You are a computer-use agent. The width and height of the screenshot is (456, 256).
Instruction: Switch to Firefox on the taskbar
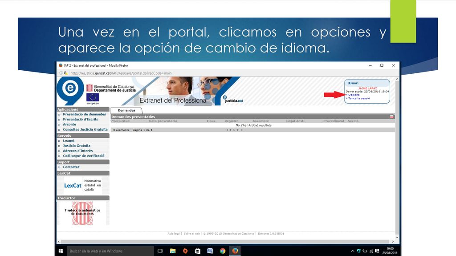point(235,251)
